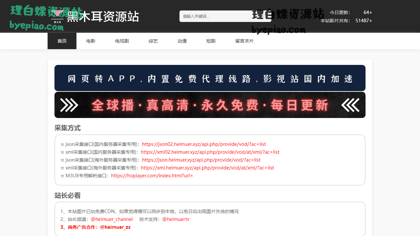Focus the 请输入关键词 search field
The width and height of the screenshot is (420, 236).
click(225, 16)
